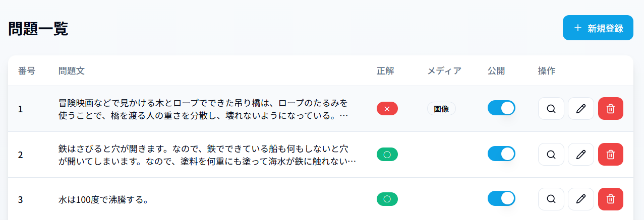
Task: Click the 新規登録 button
Action: (x=598, y=28)
